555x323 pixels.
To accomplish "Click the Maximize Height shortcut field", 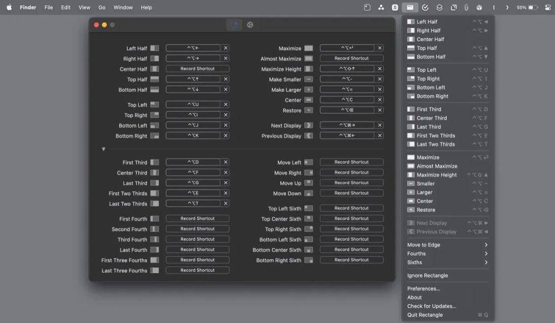I will click(347, 69).
